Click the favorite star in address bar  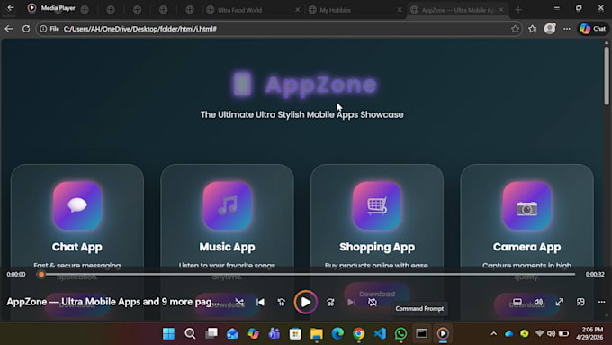(515, 29)
